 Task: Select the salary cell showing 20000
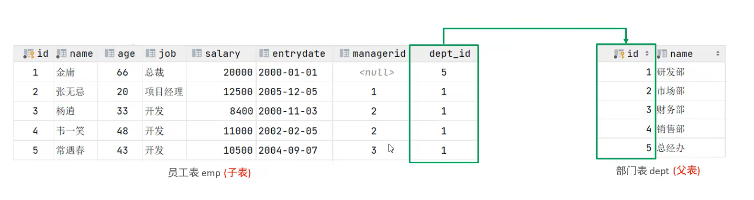click(237, 73)
